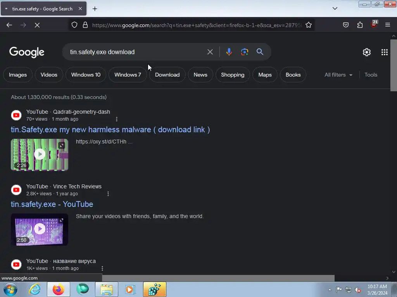
Task: Open the harmless malware download link result
Action: click(110, 130)
